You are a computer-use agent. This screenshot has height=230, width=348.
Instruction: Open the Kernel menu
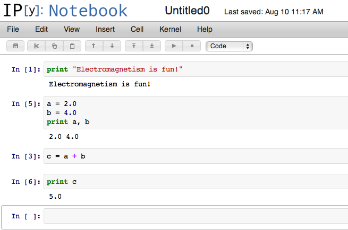[170, 29]
